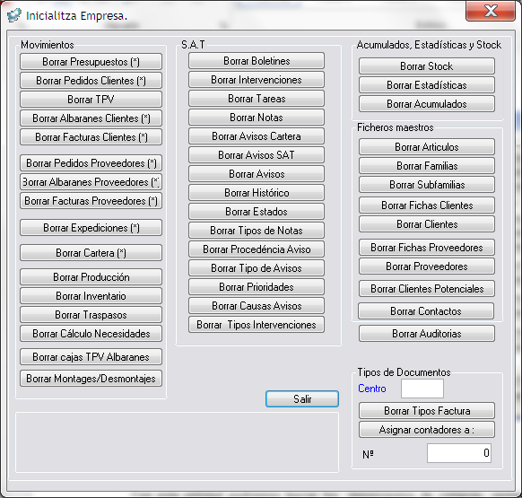Select Borrar Articulos button

coord(427,147)
